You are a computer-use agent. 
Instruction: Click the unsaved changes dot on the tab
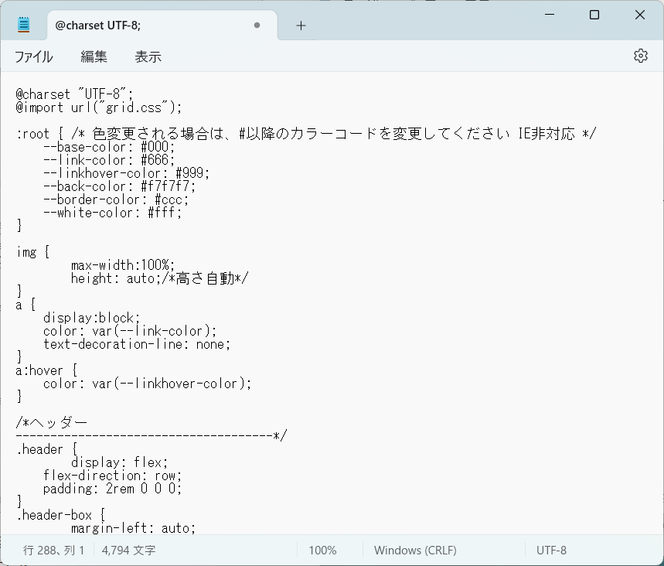pos(256,25)
